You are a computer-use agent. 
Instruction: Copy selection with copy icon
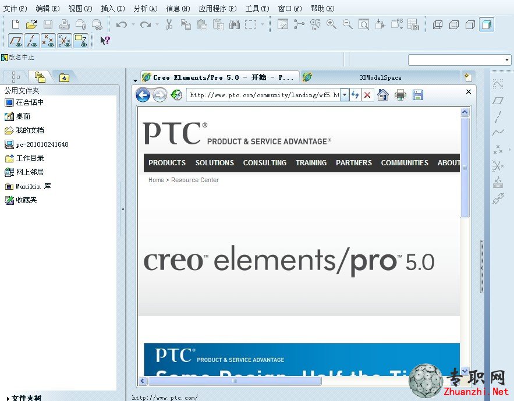(186, 24)
